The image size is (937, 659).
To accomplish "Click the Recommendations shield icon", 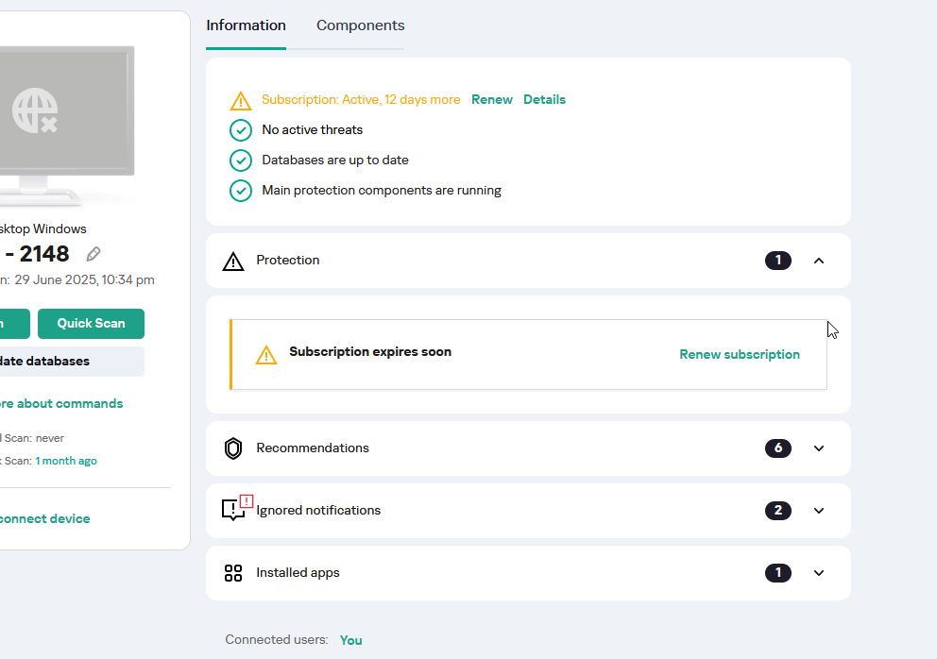I will pos(233,448).
